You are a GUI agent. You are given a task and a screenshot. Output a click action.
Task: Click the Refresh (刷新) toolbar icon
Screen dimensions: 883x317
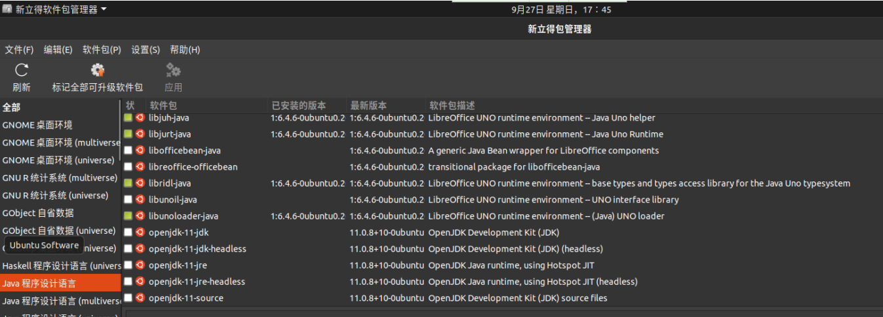click(x=22, y=70)
